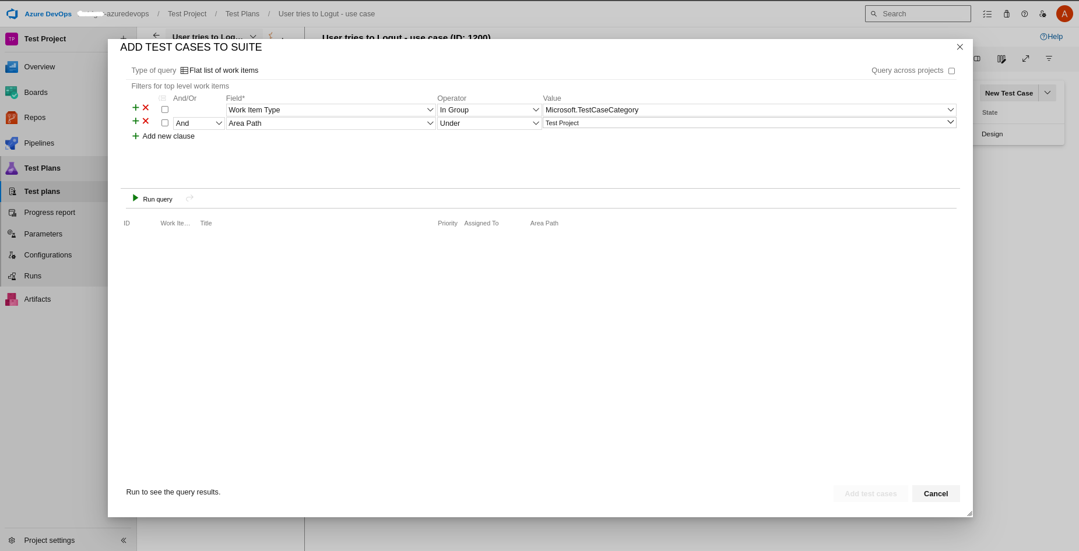Enable Query across projects checkbox
The width and height of the screenshot is (1079, 551).
(x=951, y=71)
